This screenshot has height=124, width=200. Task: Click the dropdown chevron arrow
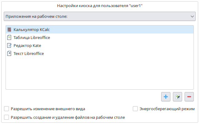pos(192,16)
